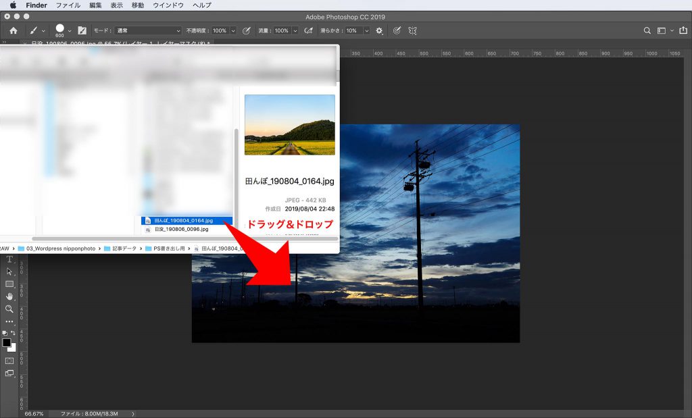The image size is (692, 418).
Task: Enable the airbrush build-up effect icon
Action: (308, 30)
